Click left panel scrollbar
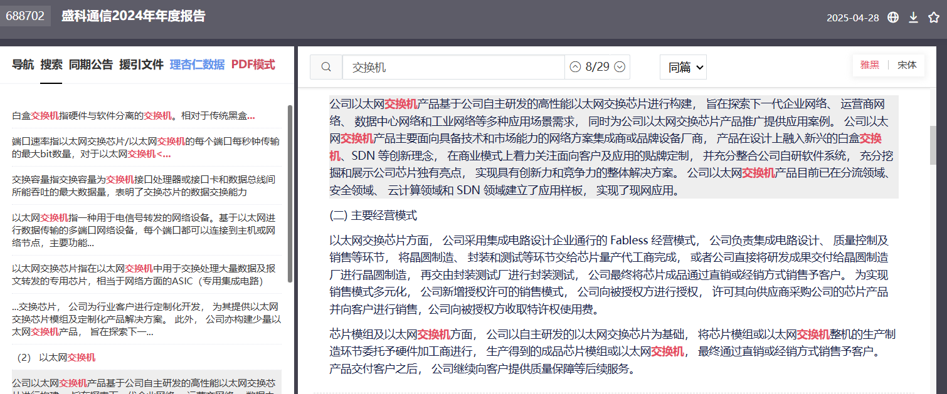The height and width of the screenshot is (394, 947). click(289, 194)
